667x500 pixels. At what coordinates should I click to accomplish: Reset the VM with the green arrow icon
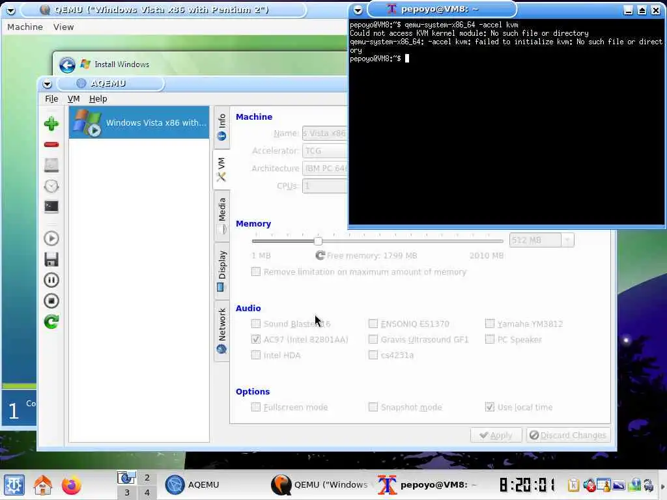tap(51, 322)
